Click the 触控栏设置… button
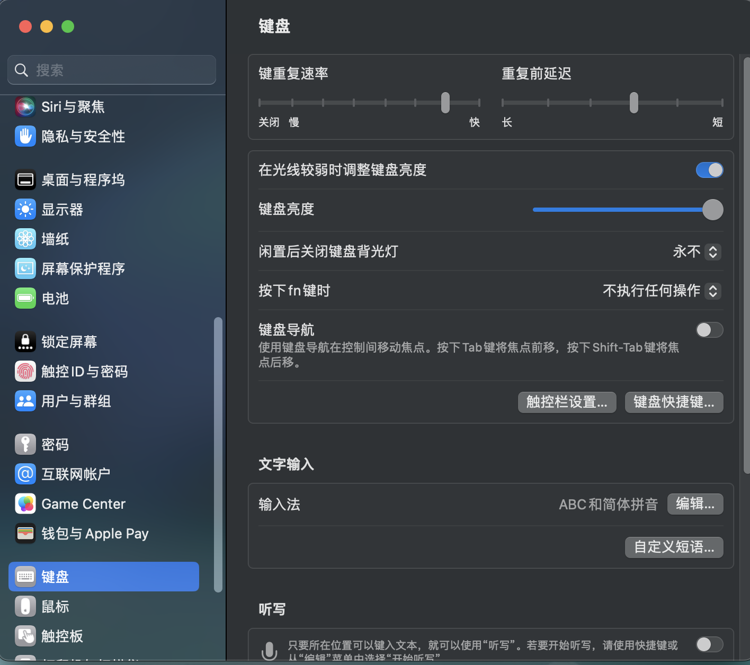This screenshot has height=665, width=750. 567,402
